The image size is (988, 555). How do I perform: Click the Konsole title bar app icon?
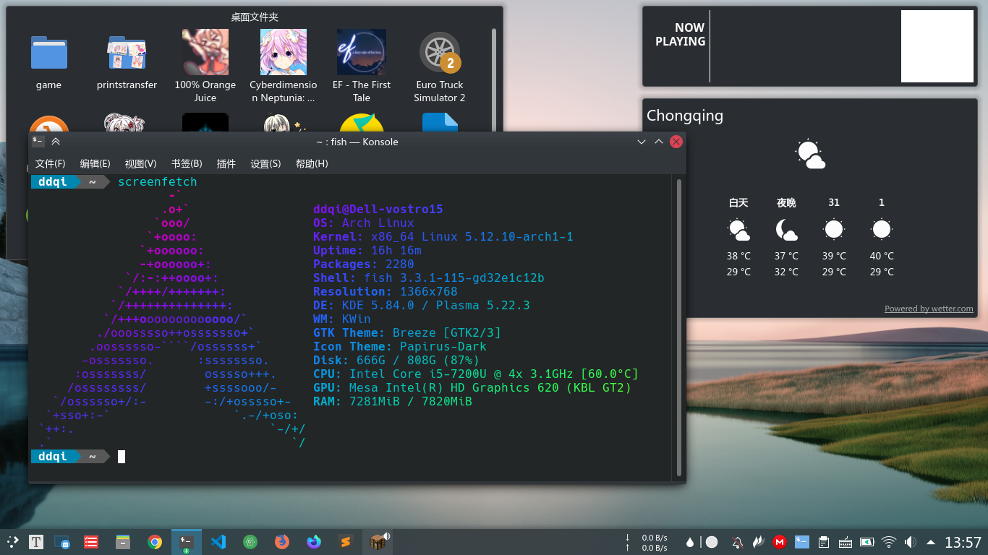tap(38, 142)
